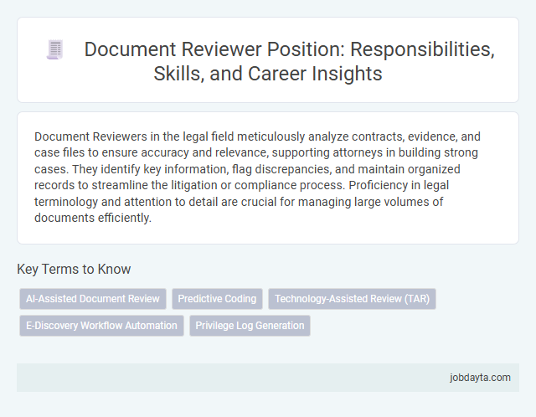
Task: Choose the Privilege Log Generation tag
Action: 250,326
